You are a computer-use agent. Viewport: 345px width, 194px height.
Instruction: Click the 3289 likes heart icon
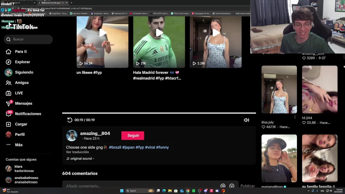pyautogui.click(x=304, y=58)
